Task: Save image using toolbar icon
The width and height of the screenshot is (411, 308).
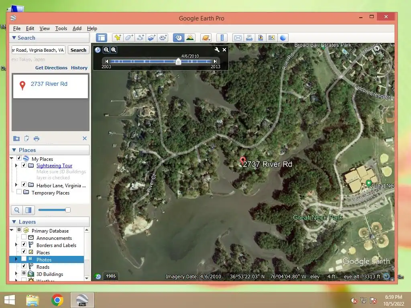Action: click(260, 38)
